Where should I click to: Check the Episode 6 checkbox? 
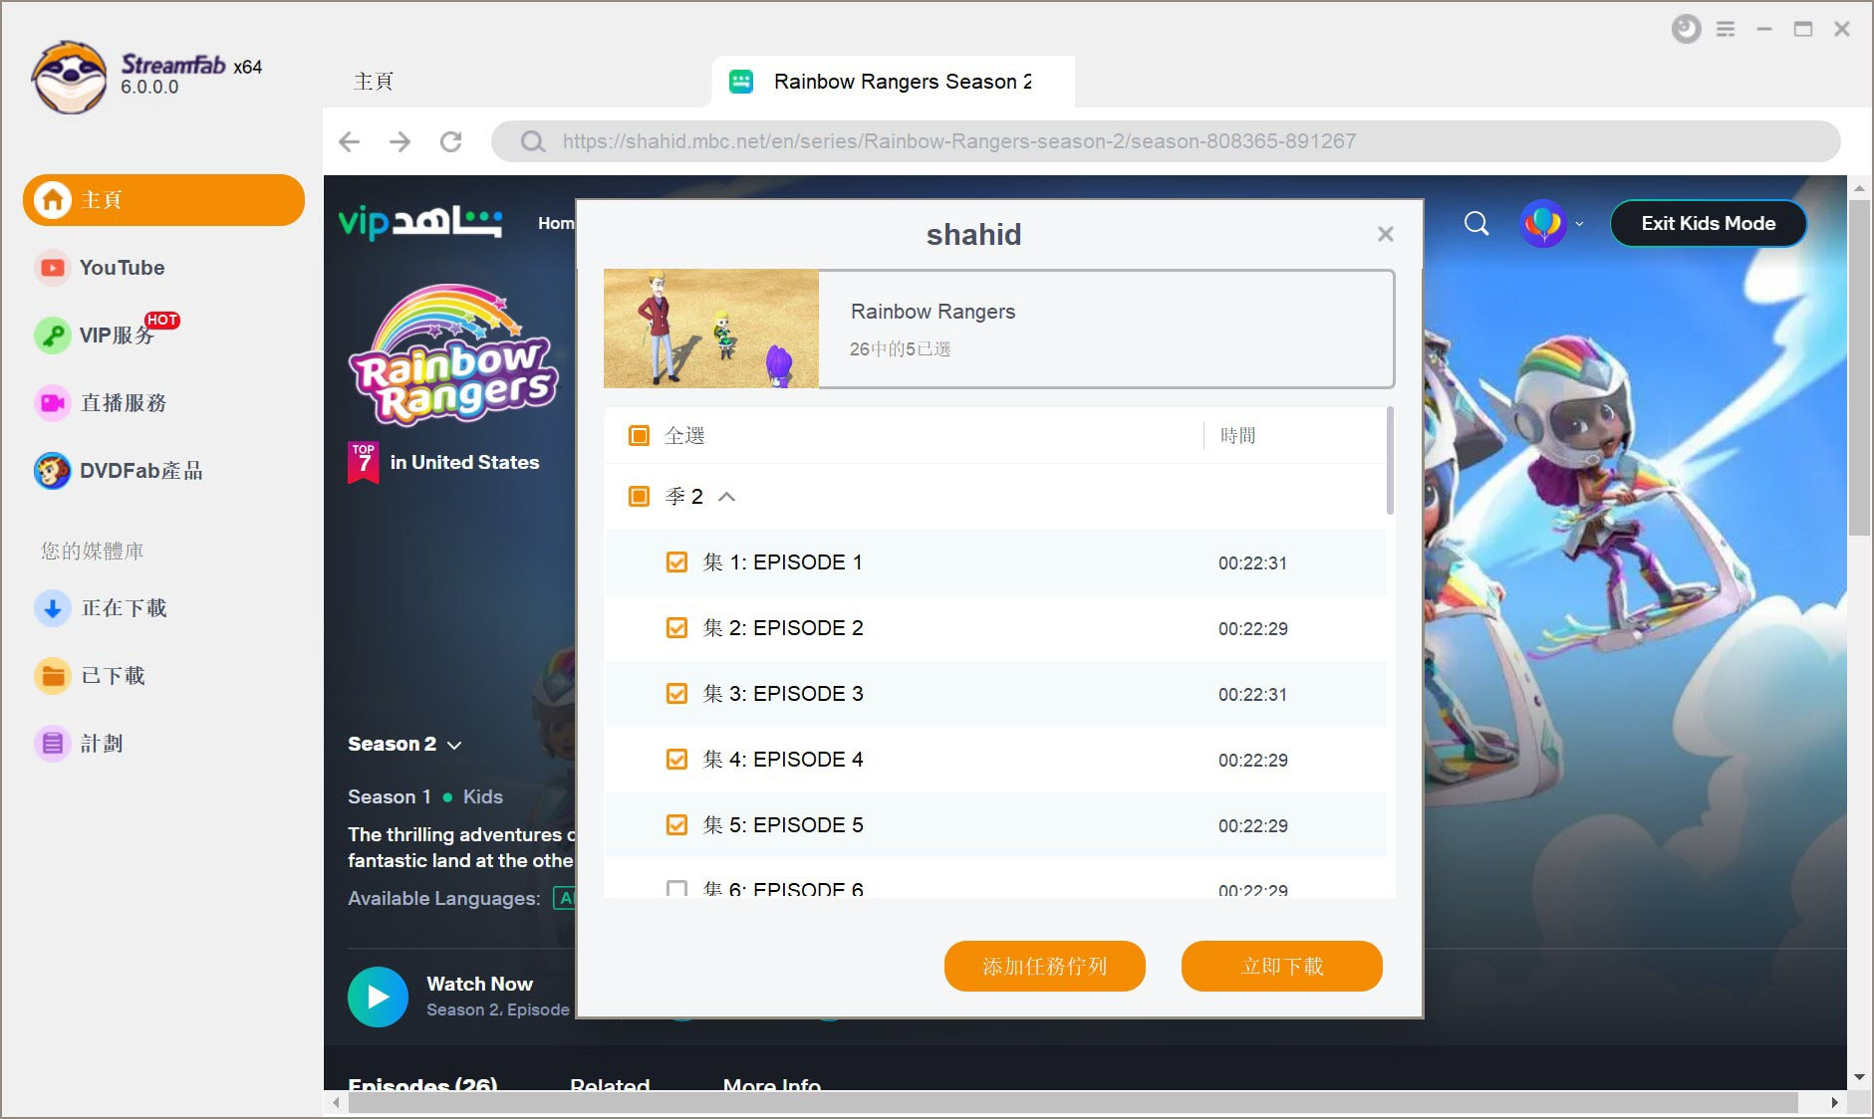676,888
